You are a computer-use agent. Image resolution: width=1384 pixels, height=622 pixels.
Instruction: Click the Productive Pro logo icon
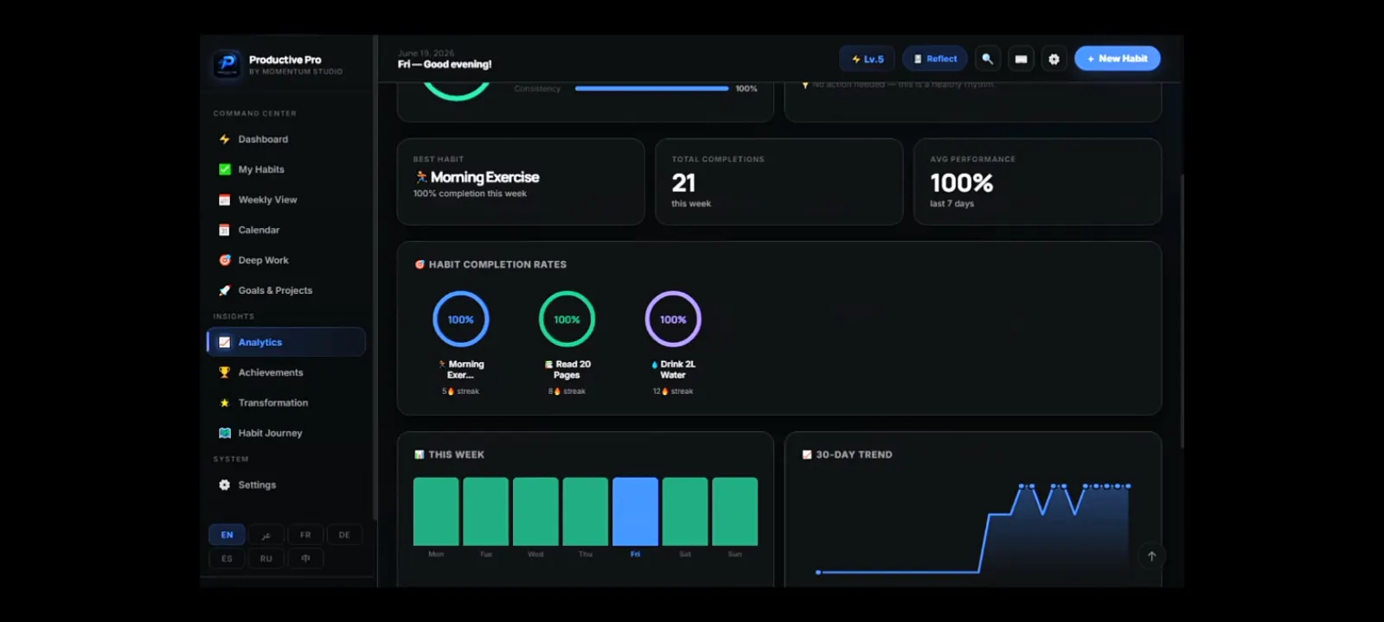click(227, 64)
